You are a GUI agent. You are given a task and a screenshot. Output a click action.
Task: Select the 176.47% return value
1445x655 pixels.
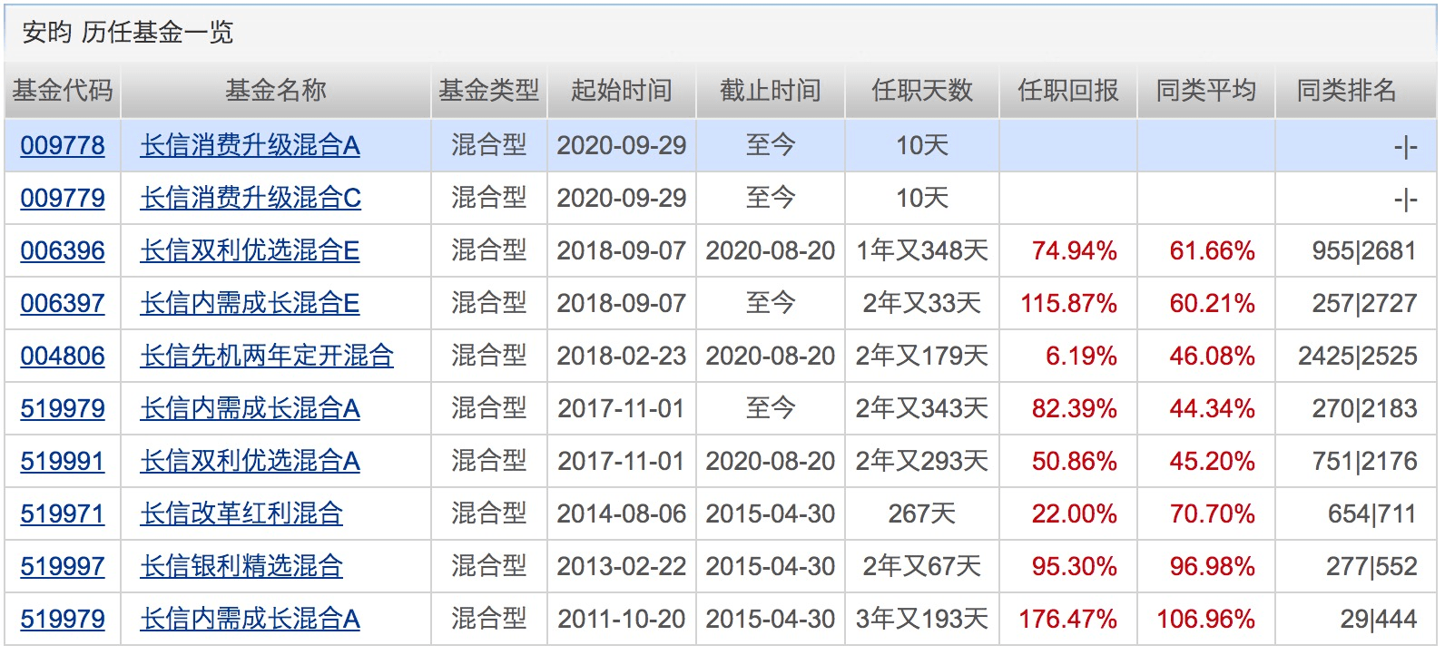click(x=1068, y=619)
